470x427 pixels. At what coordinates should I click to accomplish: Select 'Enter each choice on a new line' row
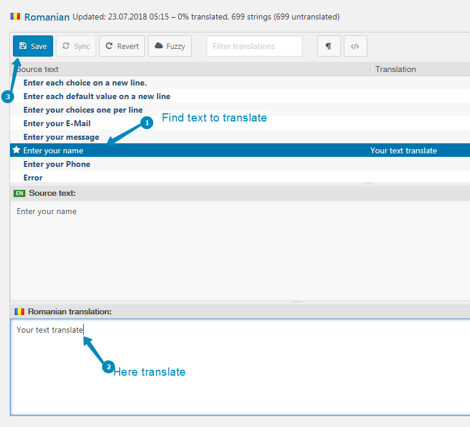tap(85, 83)
